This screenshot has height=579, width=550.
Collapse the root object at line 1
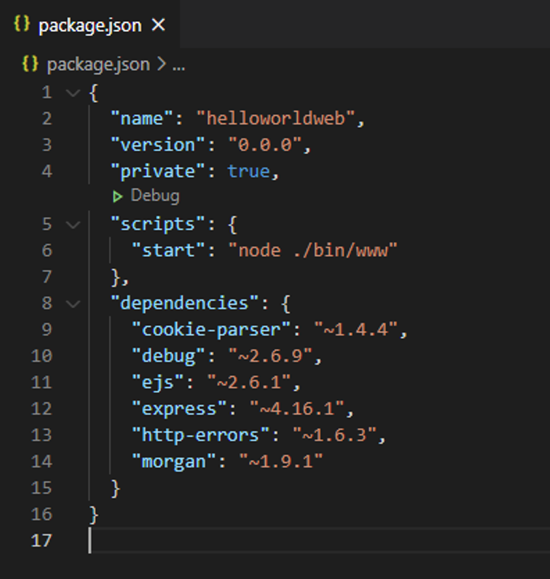coord(73,93)
